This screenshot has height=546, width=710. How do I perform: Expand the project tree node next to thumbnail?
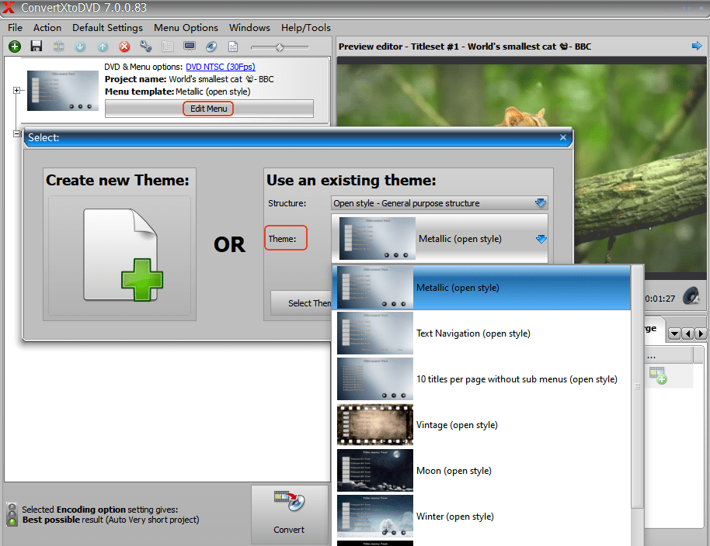(17, 91)
